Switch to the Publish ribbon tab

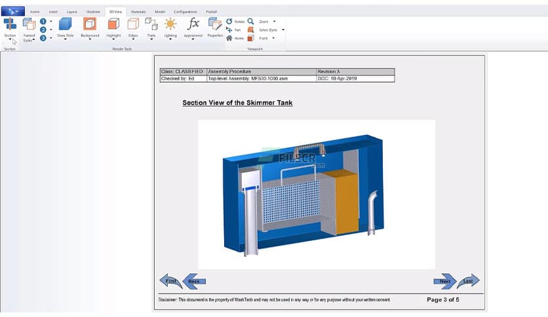(211, 12)
